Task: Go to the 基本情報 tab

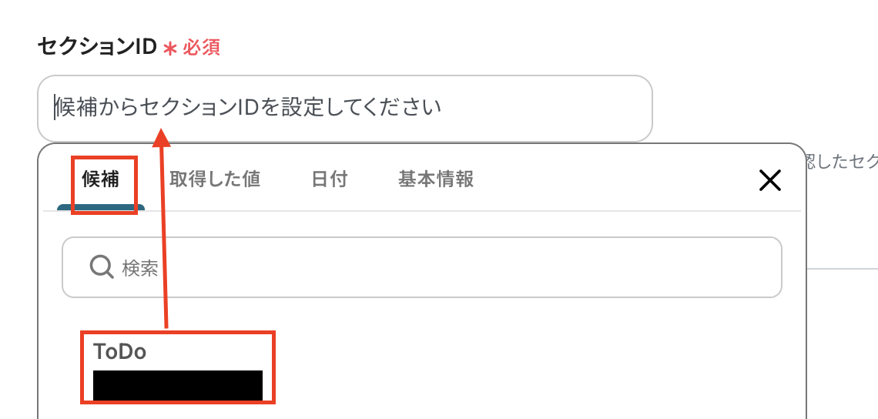Action: click(436, 179)
